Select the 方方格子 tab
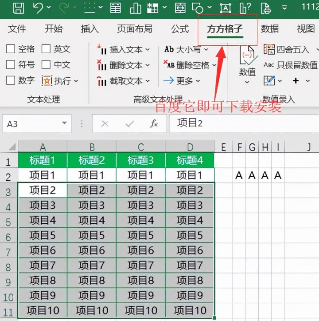This screenshot has height=321, width=319. (225, 29)
